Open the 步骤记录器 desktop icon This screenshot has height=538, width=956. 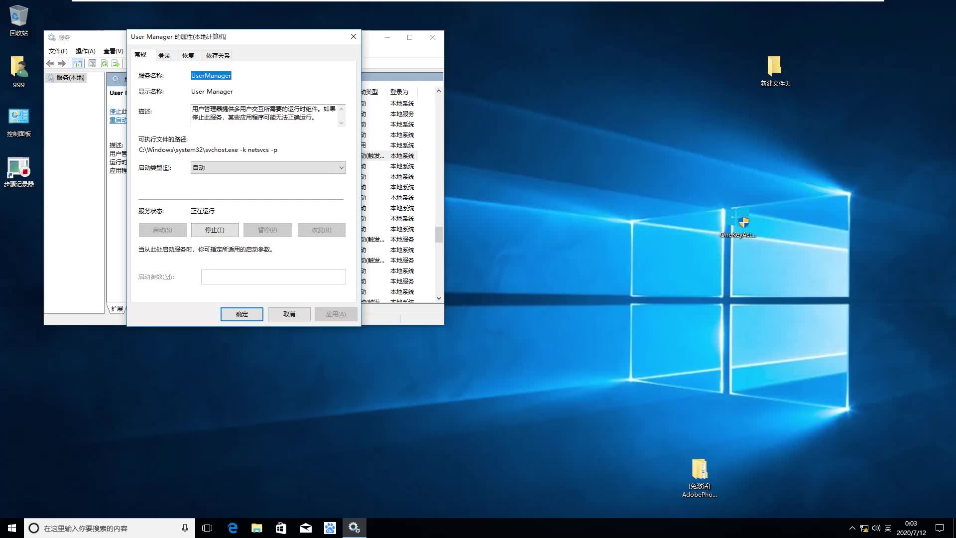pos(18,172)
